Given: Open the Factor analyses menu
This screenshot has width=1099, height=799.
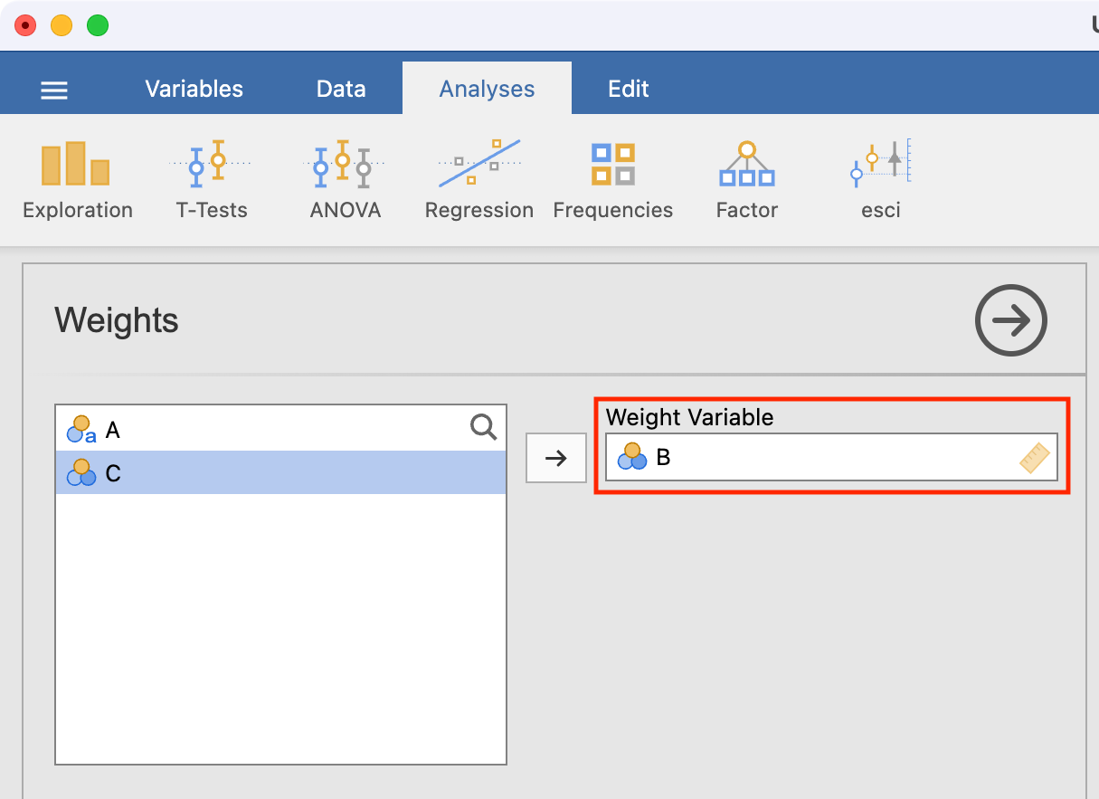Looking at the screenshot, I should tap(746, 181).
